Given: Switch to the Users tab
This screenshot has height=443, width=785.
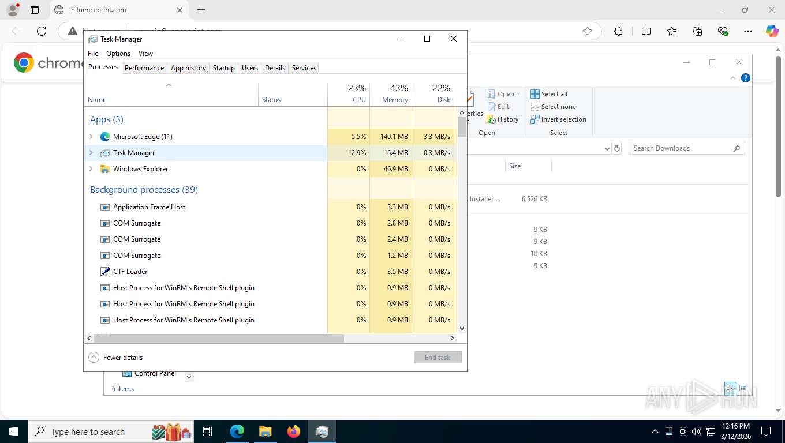Looking at the screenshot, I should (x=250, y=68).
